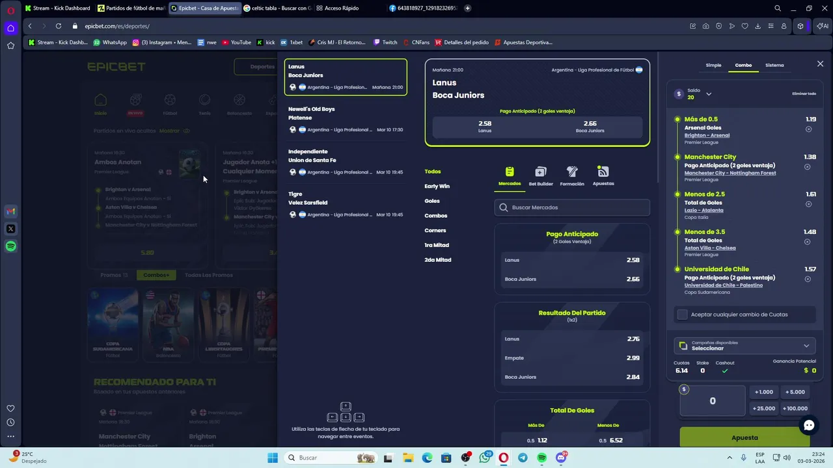Image resolution: width=833 pixels, height=468 pixels.
Task: Select the Corners market filter
Action: tap(435, 230)
